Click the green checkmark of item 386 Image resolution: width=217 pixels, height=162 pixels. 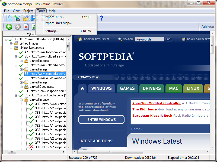tap(31, 104)
